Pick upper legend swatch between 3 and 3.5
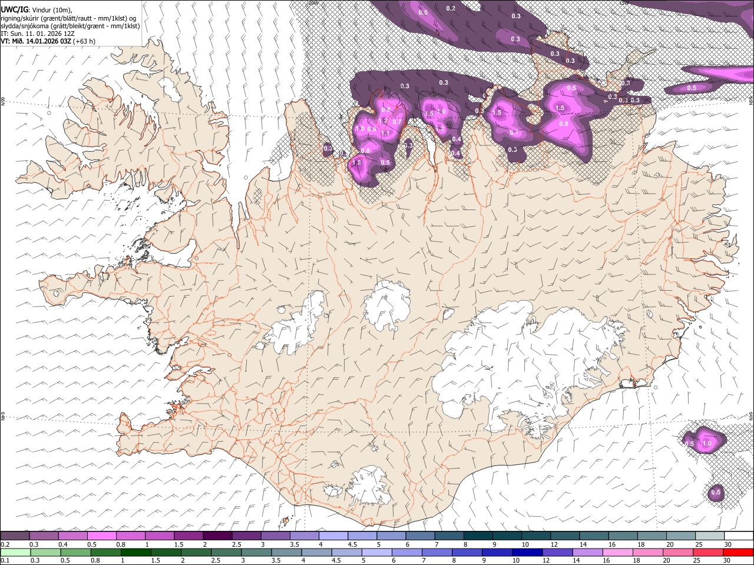 click(276, 536)
